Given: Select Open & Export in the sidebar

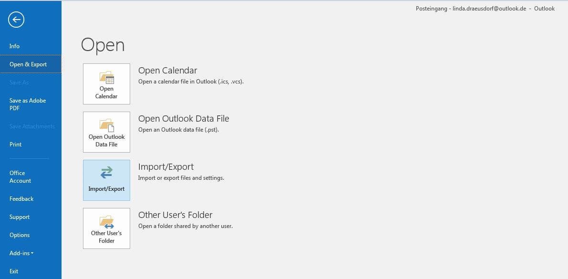Looking at the screenshot, I should tap(28, 64).
